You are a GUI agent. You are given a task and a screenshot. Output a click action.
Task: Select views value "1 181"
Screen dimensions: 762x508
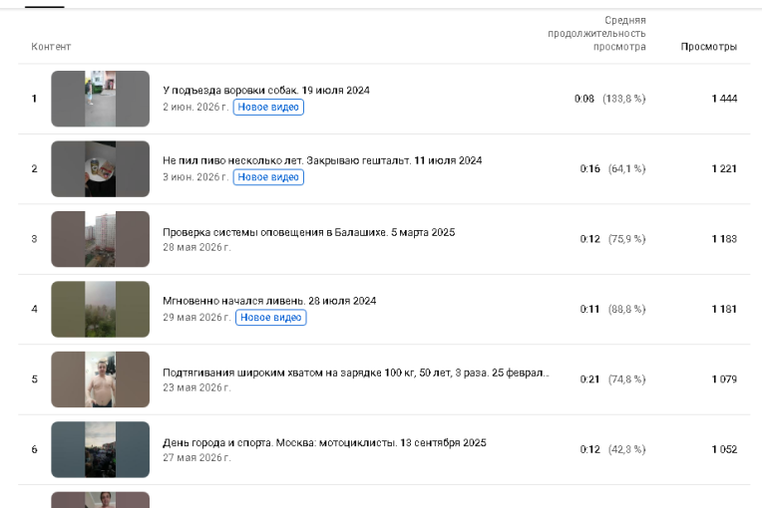click(724, 309)
